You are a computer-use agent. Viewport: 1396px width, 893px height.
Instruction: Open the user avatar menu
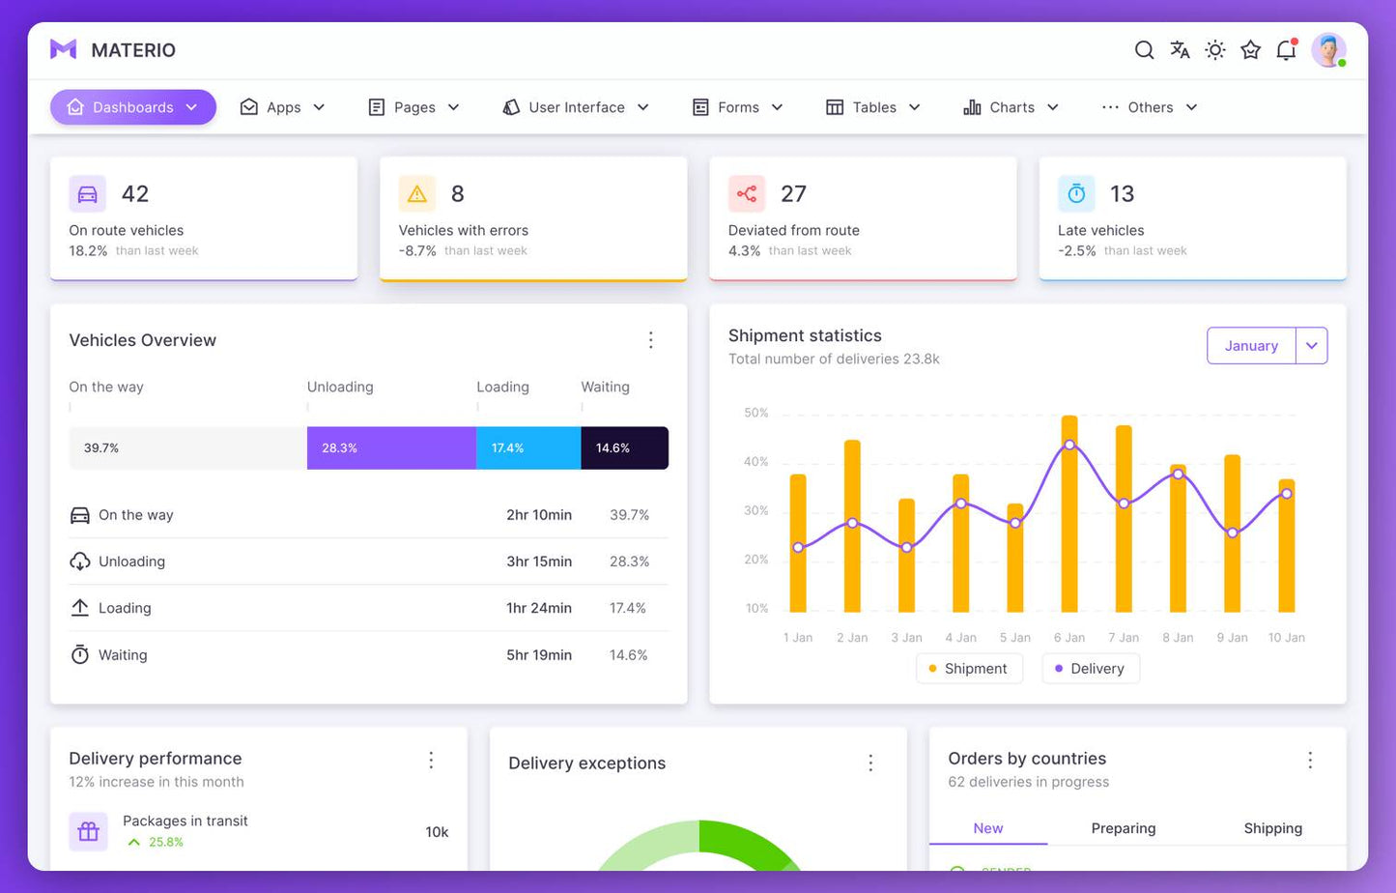coord(1328,50)
